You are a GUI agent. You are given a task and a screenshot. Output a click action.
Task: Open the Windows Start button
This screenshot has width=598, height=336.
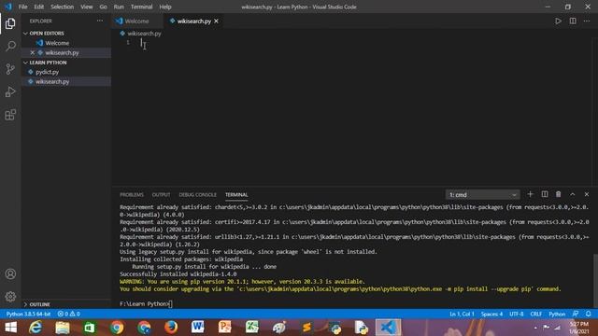click(10, 328)
